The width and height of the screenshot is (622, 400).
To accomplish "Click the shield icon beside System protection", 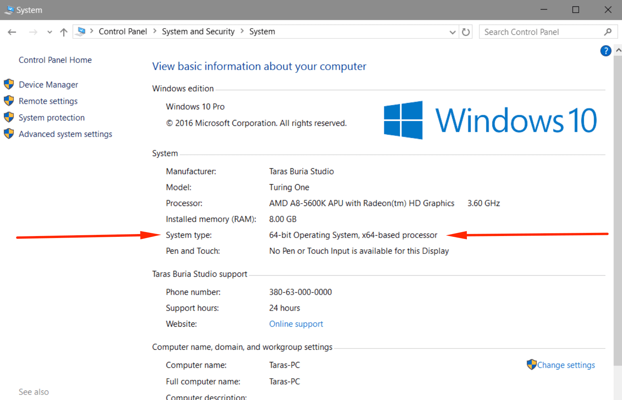I will click(x=9, y=118).
